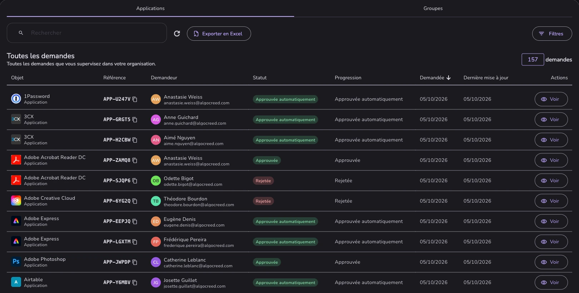This screenshot has width=579, height=293.
Task: Click the 157 demandes counter box
Action: click(x=533, y=59)
